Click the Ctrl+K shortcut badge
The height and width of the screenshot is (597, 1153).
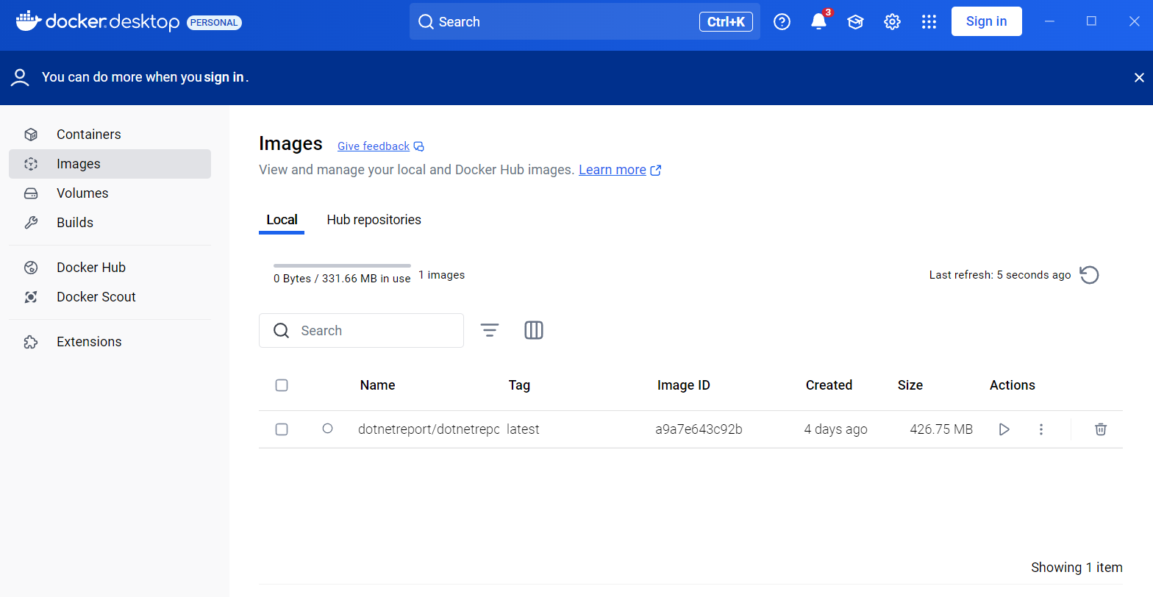(726, 22)
